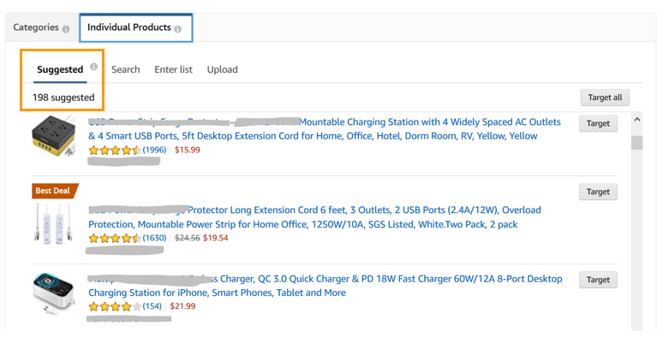Click the info icon next to Suggested
Image resolution: width=657 pixels, height=349 pixels.
tap(94, 66)
